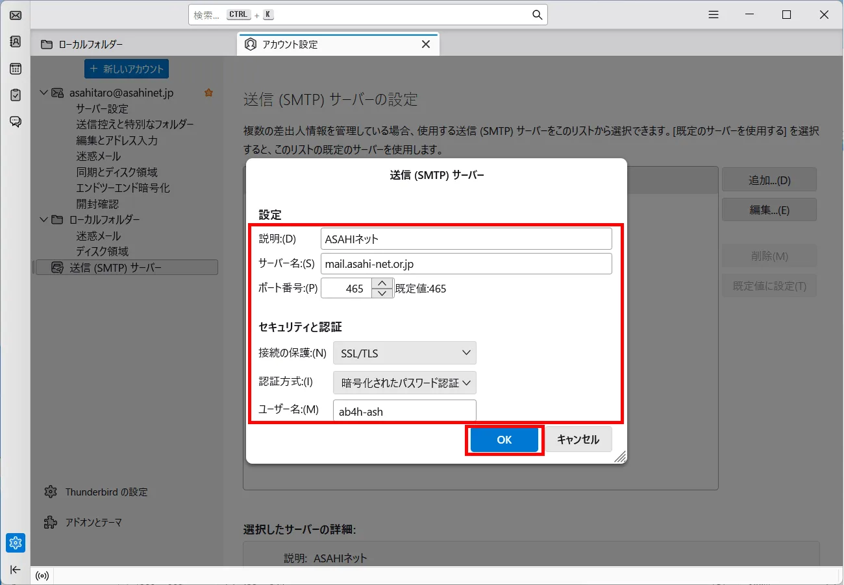Click the puzzle-piece icon for アドオンとテーマ
The height and width of the screenshot is (585, 844).
(51, 521)
